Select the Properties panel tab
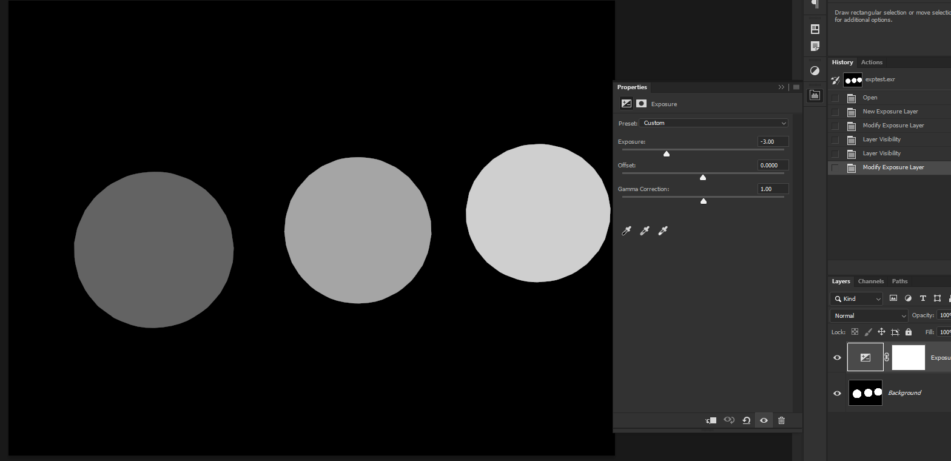Viewport: 951px width, 461px height. [632, 87]
